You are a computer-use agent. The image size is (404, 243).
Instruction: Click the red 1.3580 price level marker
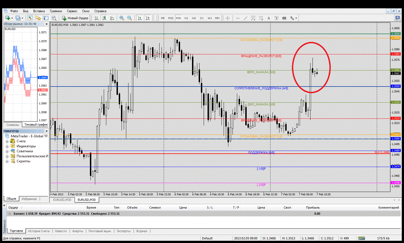pyautogui.click(x=395, y=54)
